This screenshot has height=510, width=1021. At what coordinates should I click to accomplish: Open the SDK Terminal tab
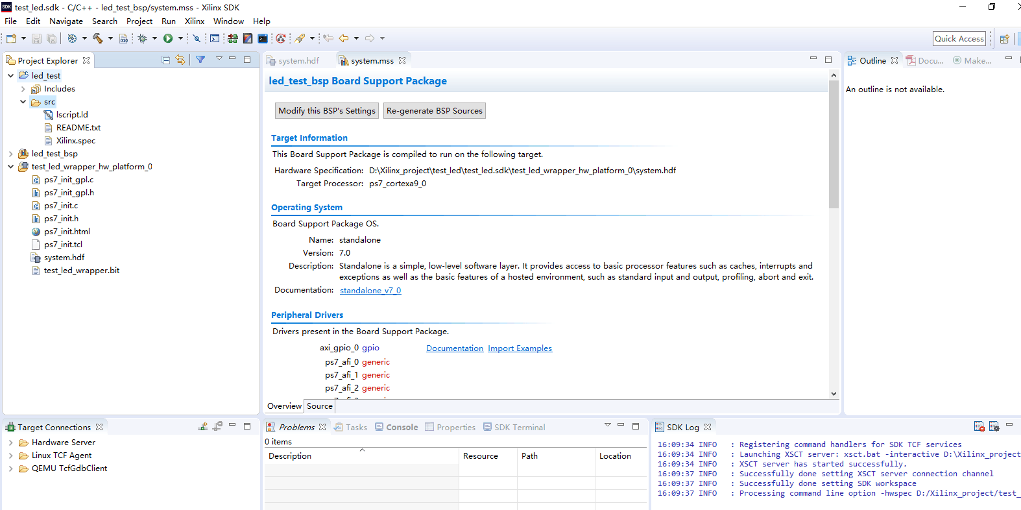tap(514, 427)
